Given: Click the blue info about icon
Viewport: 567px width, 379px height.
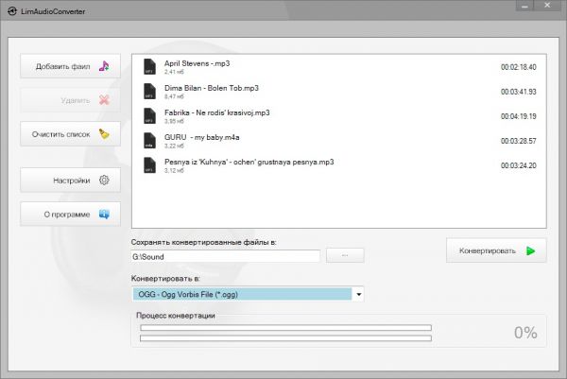Looking at the screenshot, I should [104, 215].
